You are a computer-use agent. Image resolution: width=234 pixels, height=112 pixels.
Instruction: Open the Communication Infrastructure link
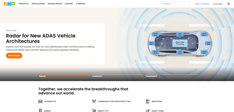(114, 101)
